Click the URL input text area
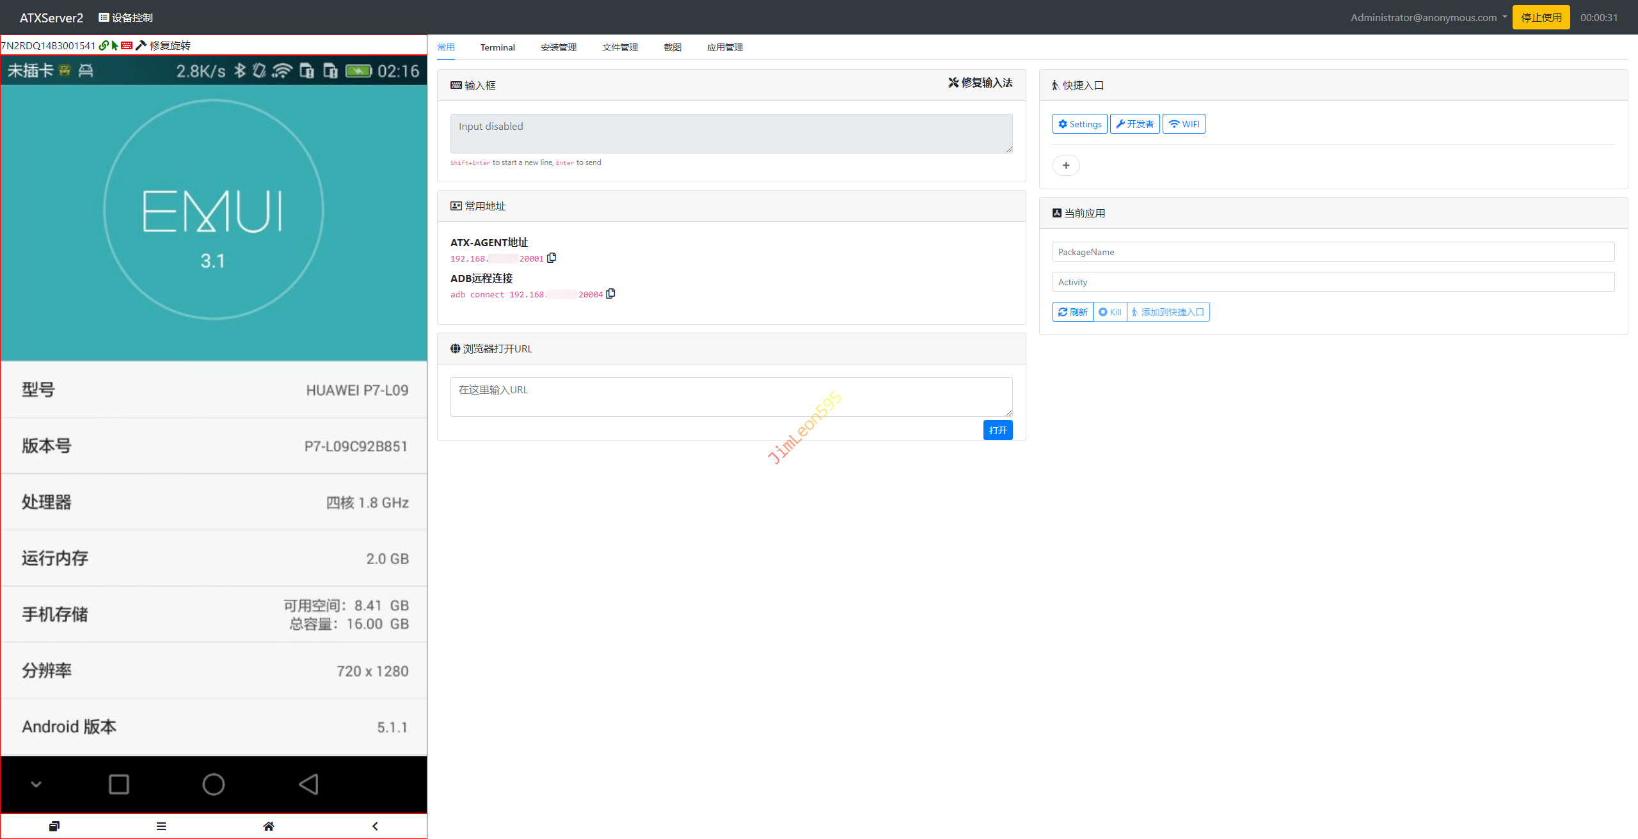This screenshot has width=1638, height=839. pyautogui.click(x=731, y=396)
